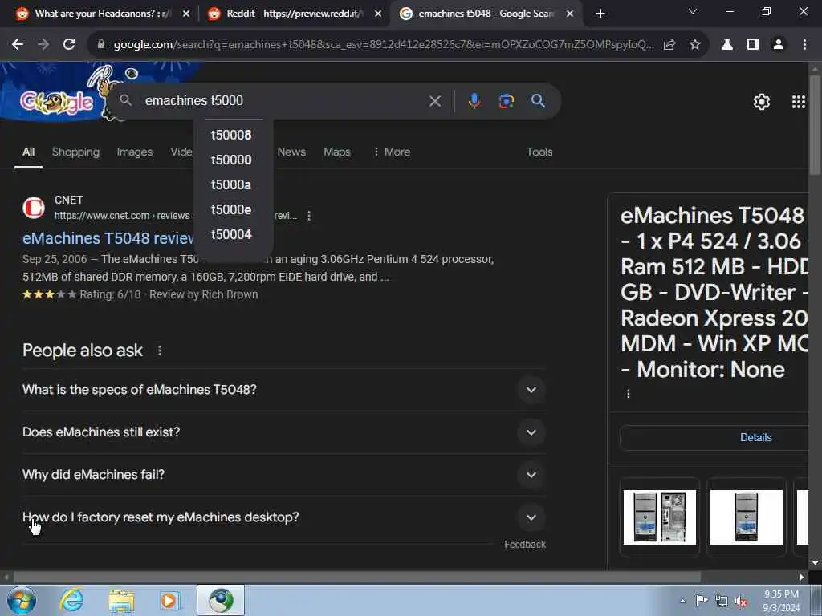Open People also ask options dots

coord(160,351)
